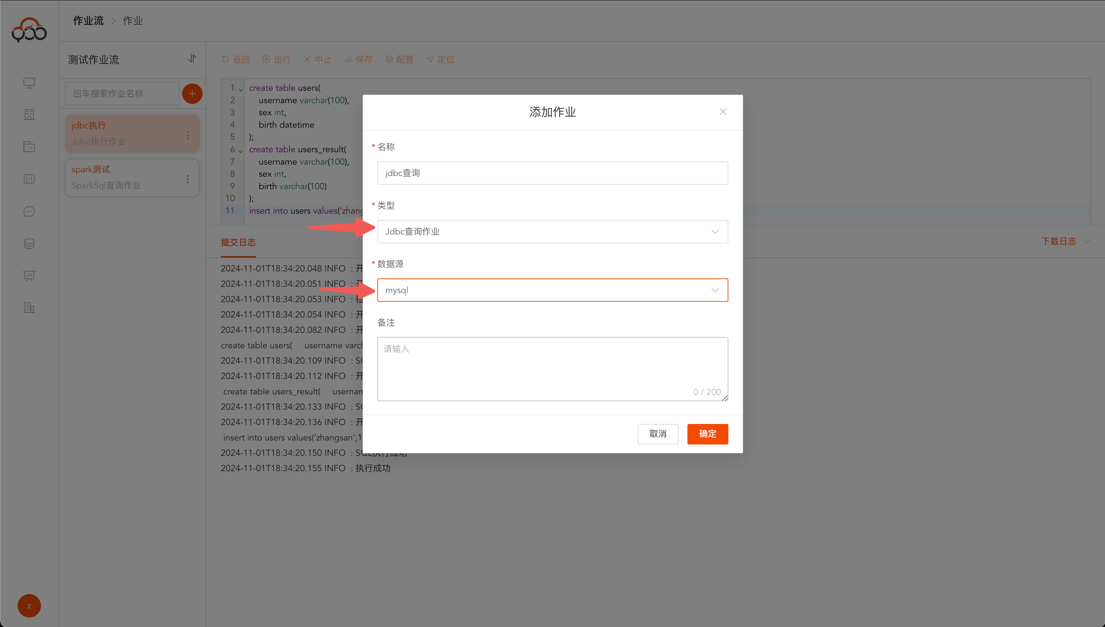Click log line timestamped 18:34:20.048
This screenshot has height=627, width=1105.
pyautogui.click(x=292, y=268)
